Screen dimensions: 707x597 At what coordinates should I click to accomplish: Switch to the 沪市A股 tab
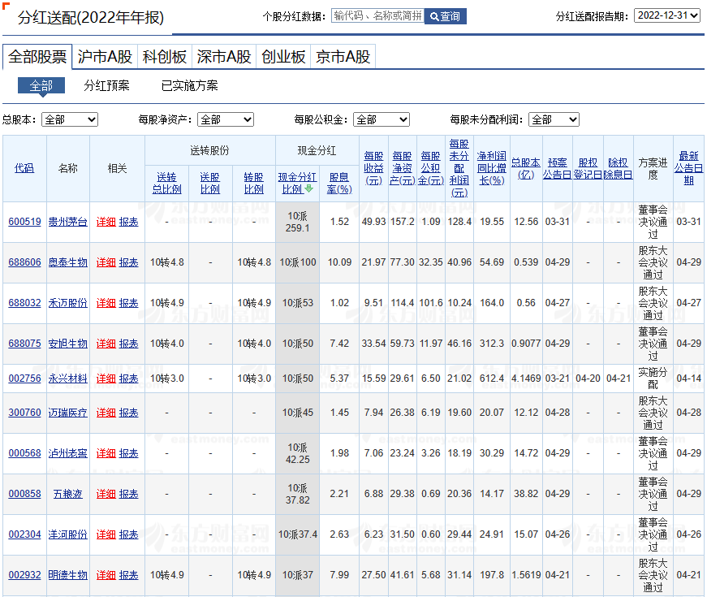click(x=105, y=57)
